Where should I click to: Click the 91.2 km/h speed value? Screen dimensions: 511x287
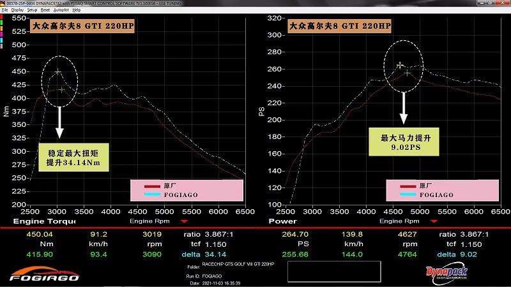[x=98, y=234]
